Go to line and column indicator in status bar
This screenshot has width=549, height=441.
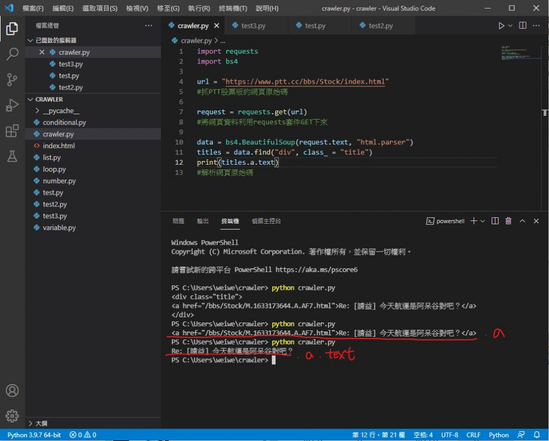pos(378,435)
